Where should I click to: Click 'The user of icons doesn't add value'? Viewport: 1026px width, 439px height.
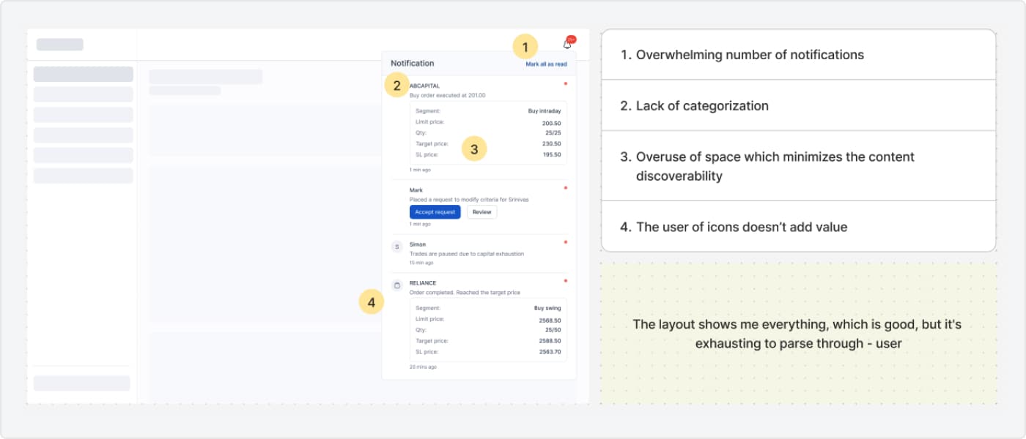tap(799, 227)
